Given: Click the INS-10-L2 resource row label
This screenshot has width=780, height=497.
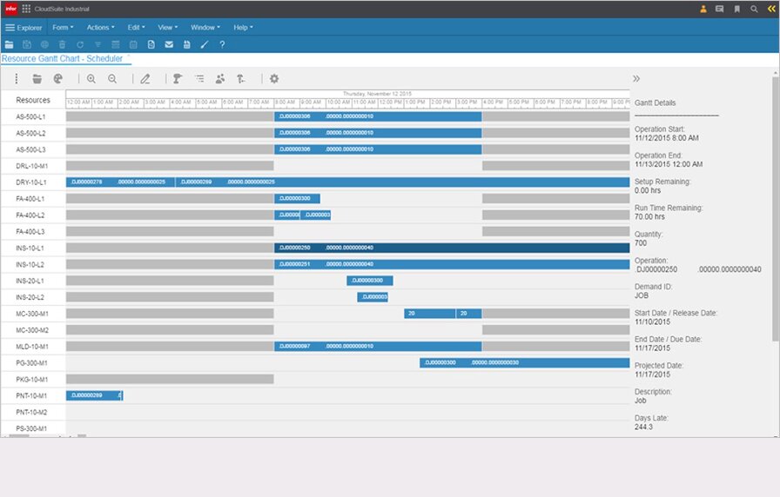Looking at the screenshot, I should (30, 264).
